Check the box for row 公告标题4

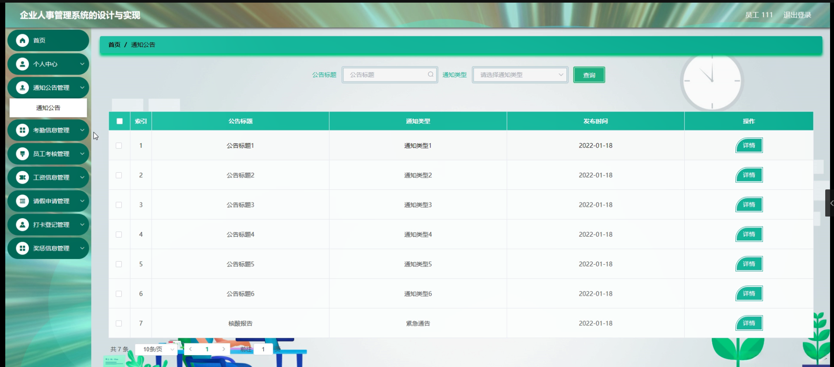click(119, 234)
